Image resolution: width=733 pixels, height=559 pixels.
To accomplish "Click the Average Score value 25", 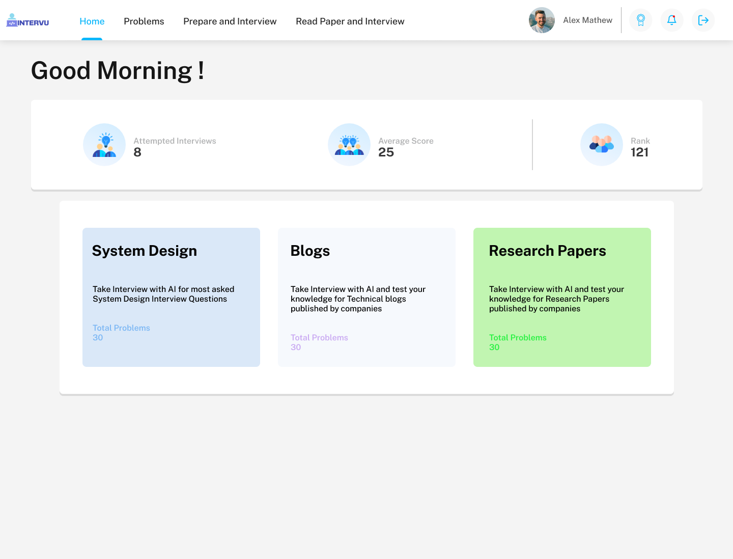I will (386, 152).
